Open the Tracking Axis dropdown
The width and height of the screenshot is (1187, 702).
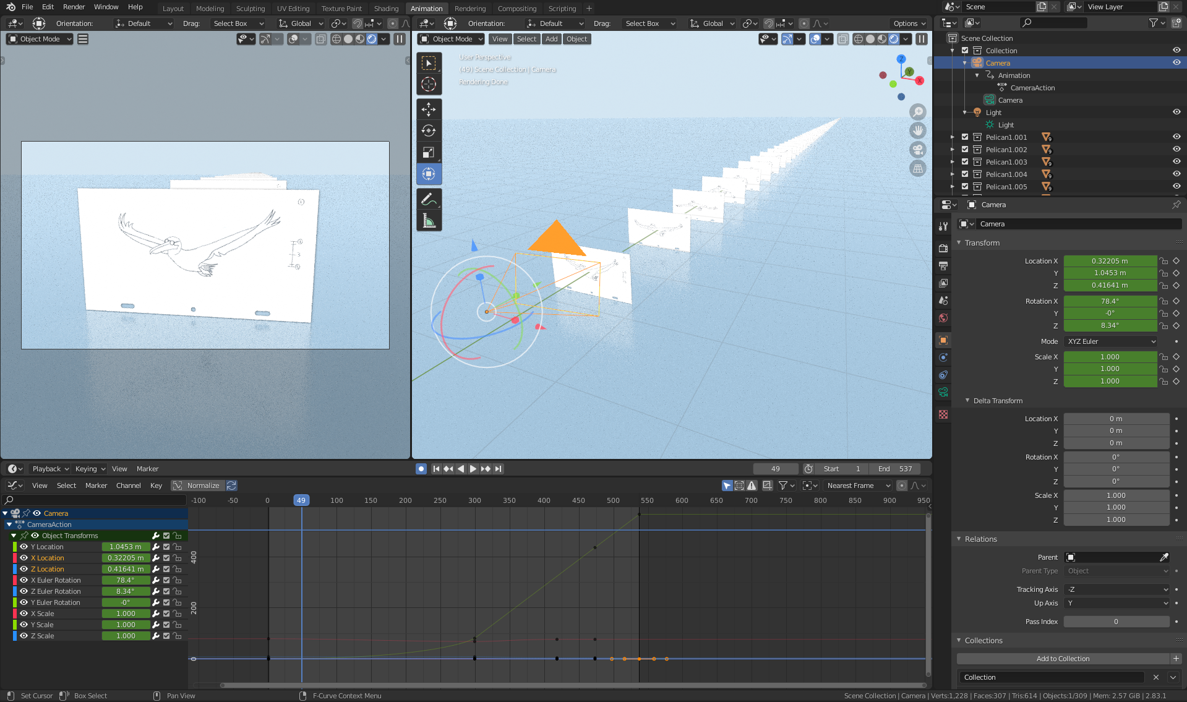coord(1117,589)
